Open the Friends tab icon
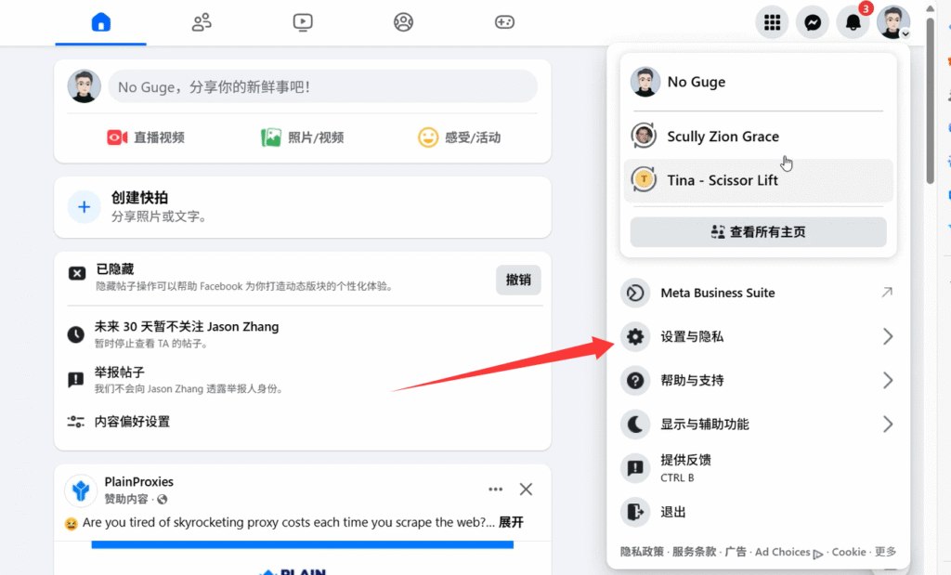 (x=202, y=22)
